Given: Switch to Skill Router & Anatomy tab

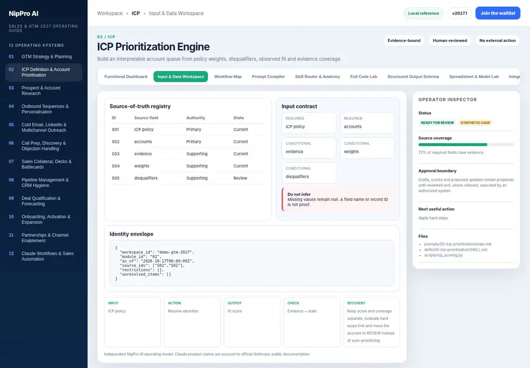Looking at the screenshot, I should click(317, 76).
